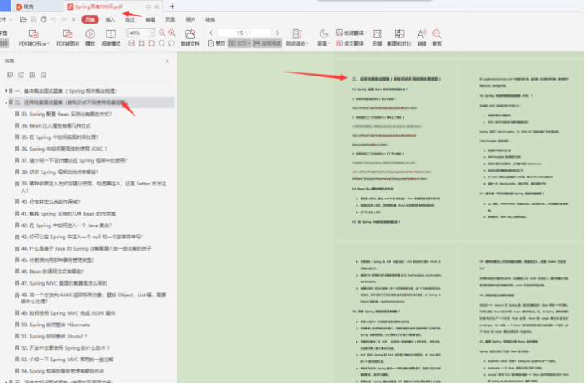Viewport: 586px width, 384px height.
Task: Click the PDF转图片 tool
Action: point(68,38)
